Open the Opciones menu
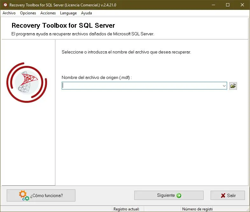 tap(28, 13)
